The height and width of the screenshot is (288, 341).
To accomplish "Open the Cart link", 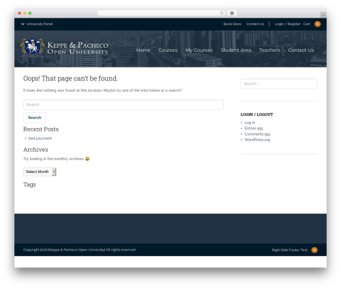I will click(307, 24).
